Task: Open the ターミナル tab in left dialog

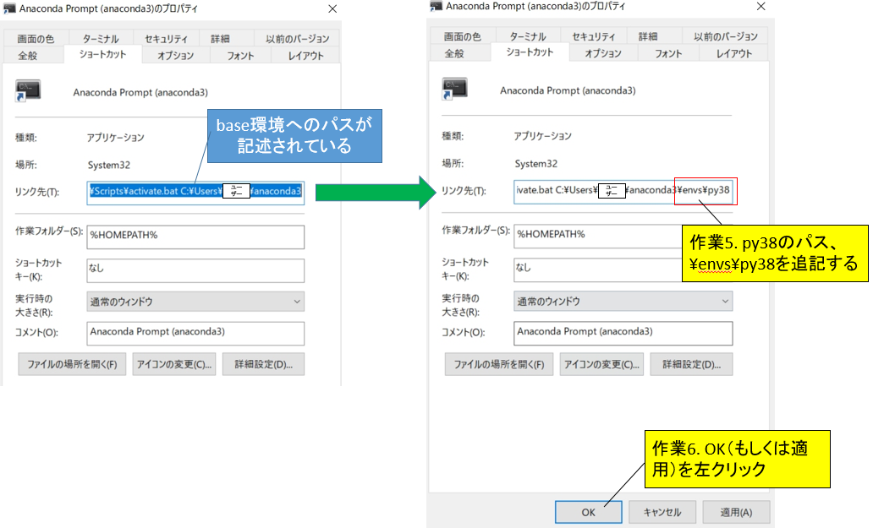Action: click(x=101, y=38)
